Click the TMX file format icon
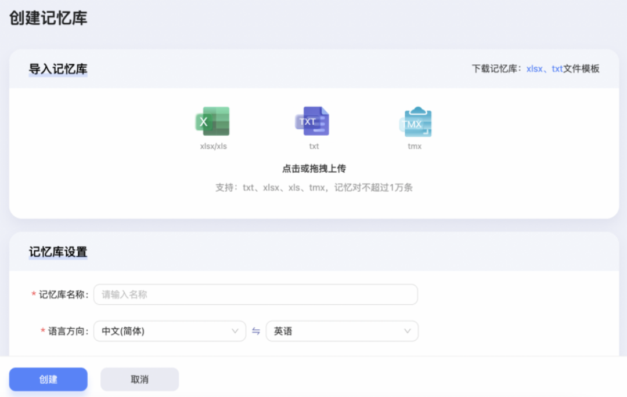Viewport: 627px width, 397px height. (x=415, y=122)
